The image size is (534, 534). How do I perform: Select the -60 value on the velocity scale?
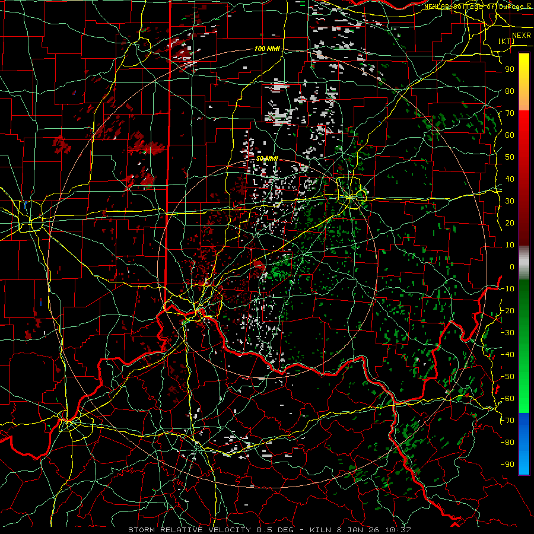coord(507,399)
